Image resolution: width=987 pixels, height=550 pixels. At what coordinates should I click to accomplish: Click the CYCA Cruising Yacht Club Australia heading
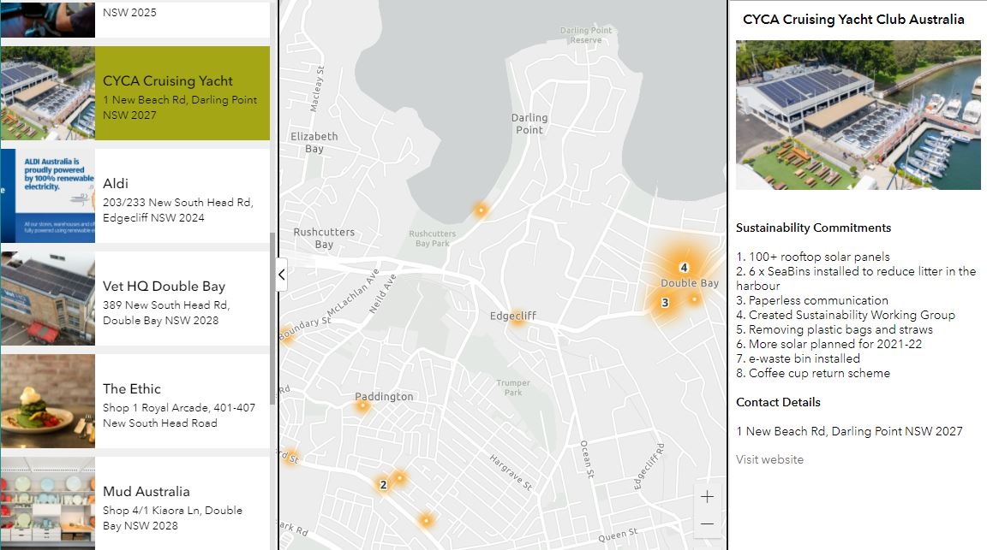(853, 20)
